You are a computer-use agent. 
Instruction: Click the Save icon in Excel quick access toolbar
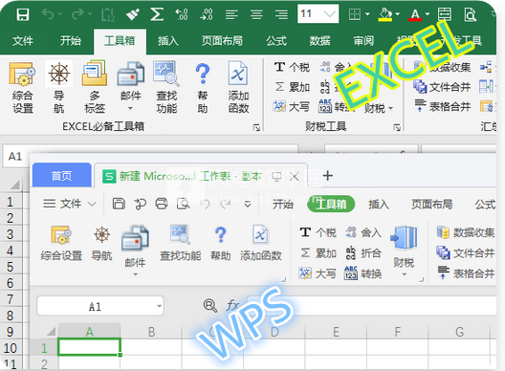pyautogui.click(x=23, y=14)
